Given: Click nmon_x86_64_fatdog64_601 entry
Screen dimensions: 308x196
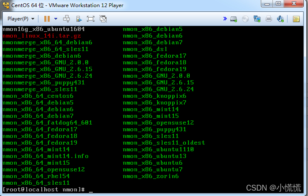Looking at the screenshot, I should (x=47, y=123).
